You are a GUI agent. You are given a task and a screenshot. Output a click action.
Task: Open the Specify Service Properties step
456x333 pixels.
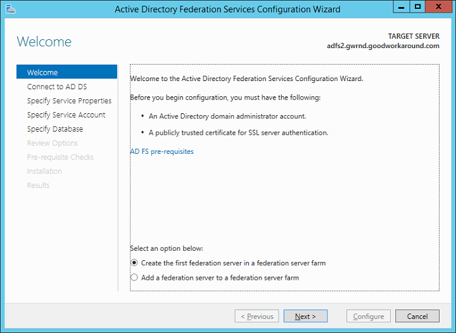pos(69,101)
